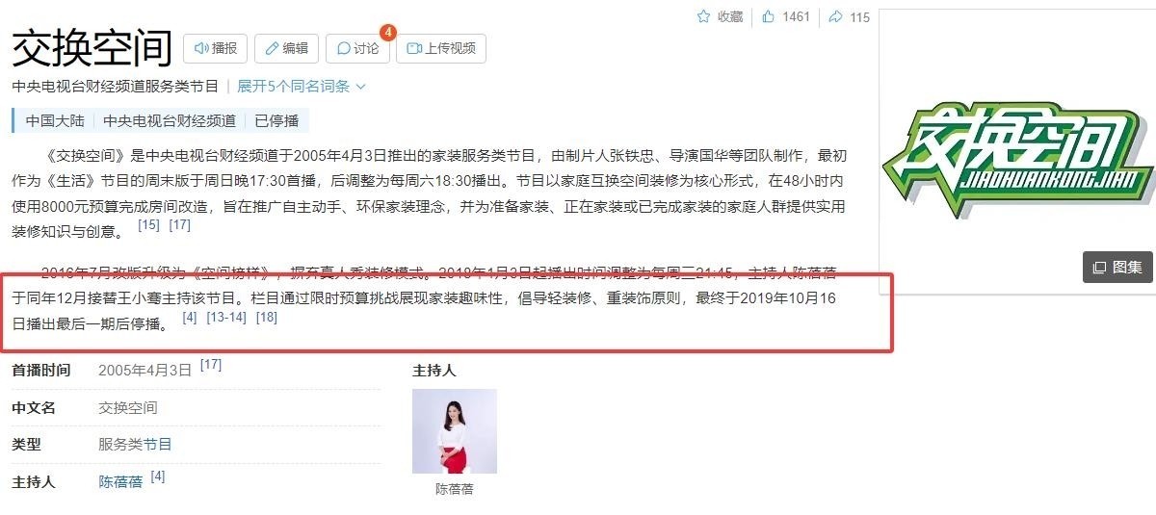The image size is (1156, 515).
Task: Open 陈蓓蓓 link in 主持人 row
Action: (x=120, y=481)
